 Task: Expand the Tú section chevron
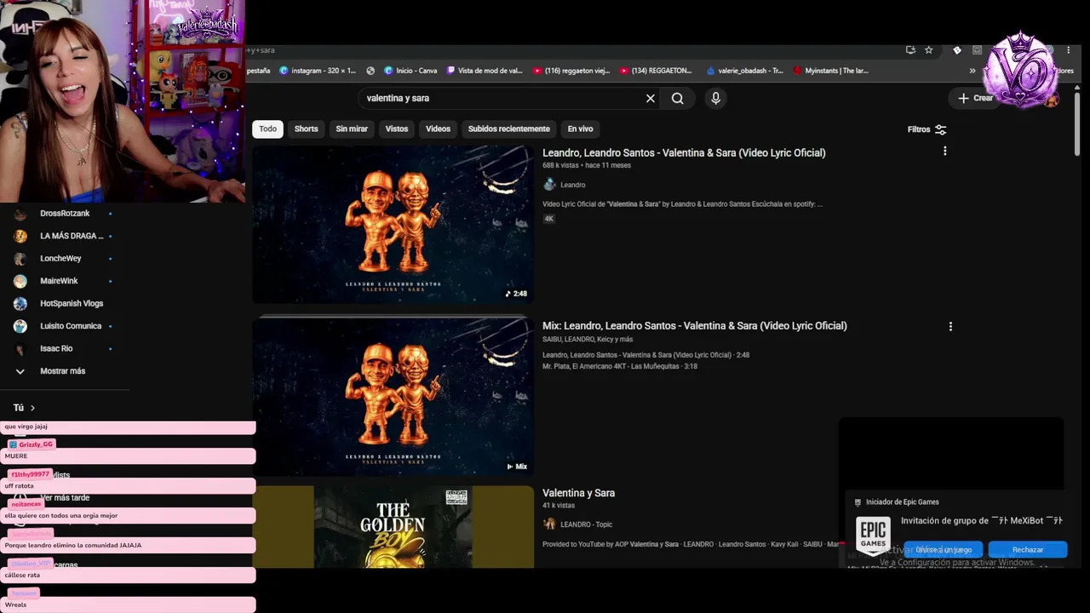coord(32,408)
